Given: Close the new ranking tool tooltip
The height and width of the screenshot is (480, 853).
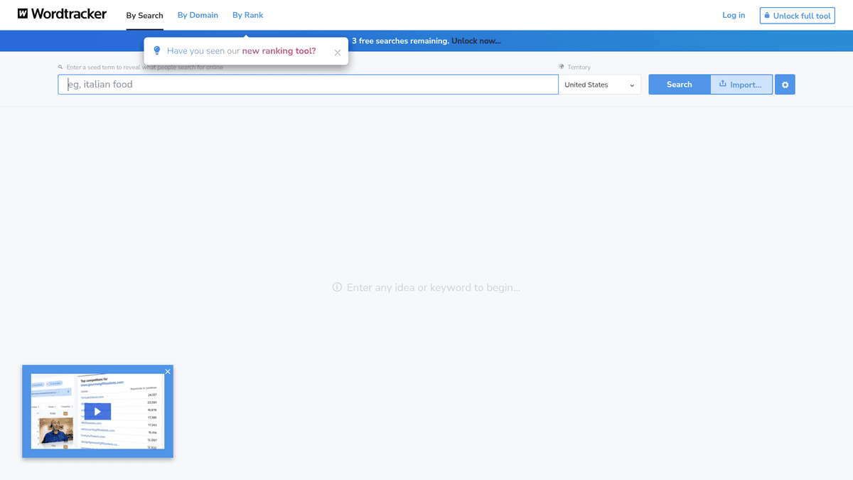Looking at the screenshot, I should [338, 53].
